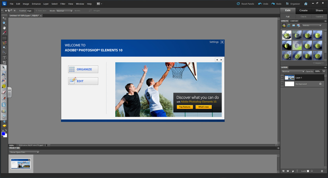Choose Add to Selection mode
The width and height of the screenshot is (328, 178).
click(x=8, y=11)
